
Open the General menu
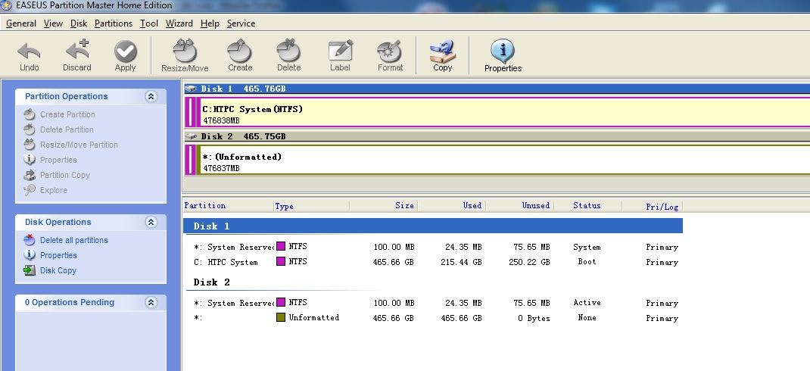(21, 23)
